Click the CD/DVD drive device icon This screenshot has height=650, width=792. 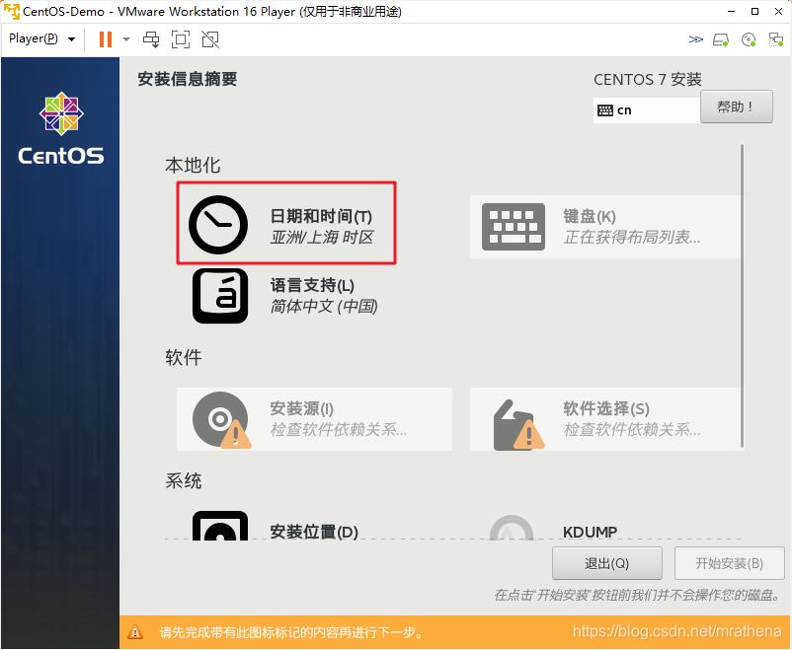tap(749, 39)
